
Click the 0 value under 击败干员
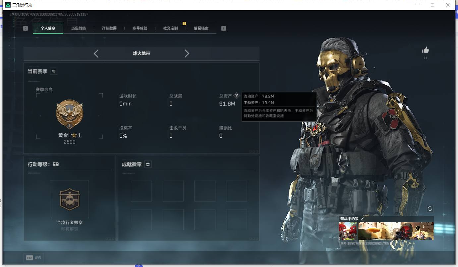point(171,136)
